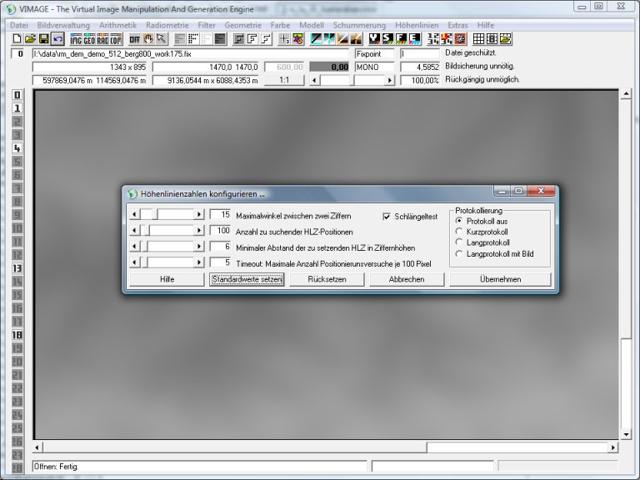Select the RAD toolbar icon
The image size is (640, 480).
point(102,39)
